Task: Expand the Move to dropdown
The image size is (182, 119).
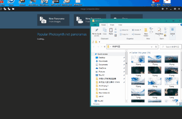Action: (x=125, y=30)
